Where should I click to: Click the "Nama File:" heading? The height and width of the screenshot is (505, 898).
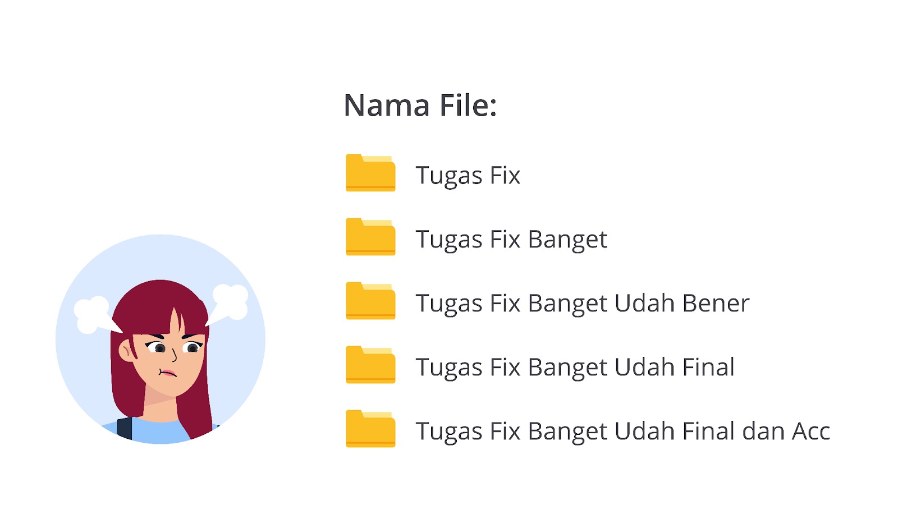(x=420, y=105)
